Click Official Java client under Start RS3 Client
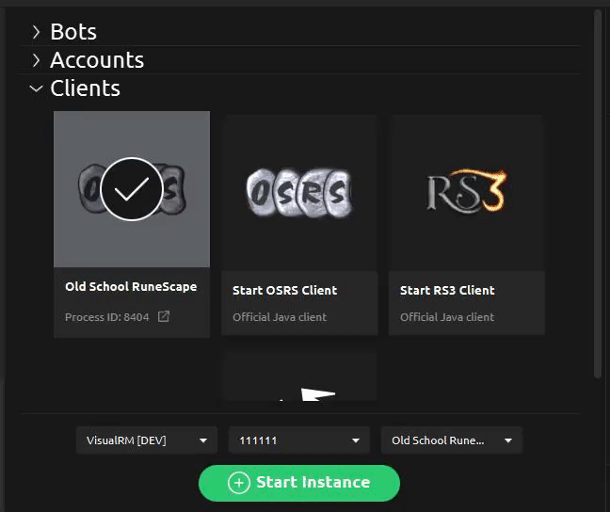This screenshot has height=512, width=610. point(447,317)
